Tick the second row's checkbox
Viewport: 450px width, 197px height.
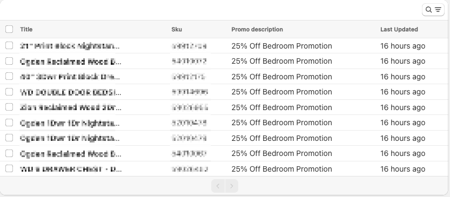(x=9, y=61)
